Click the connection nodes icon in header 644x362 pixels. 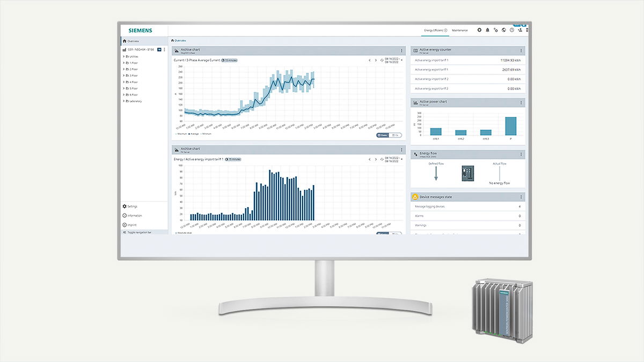click(x=495, y=30)
